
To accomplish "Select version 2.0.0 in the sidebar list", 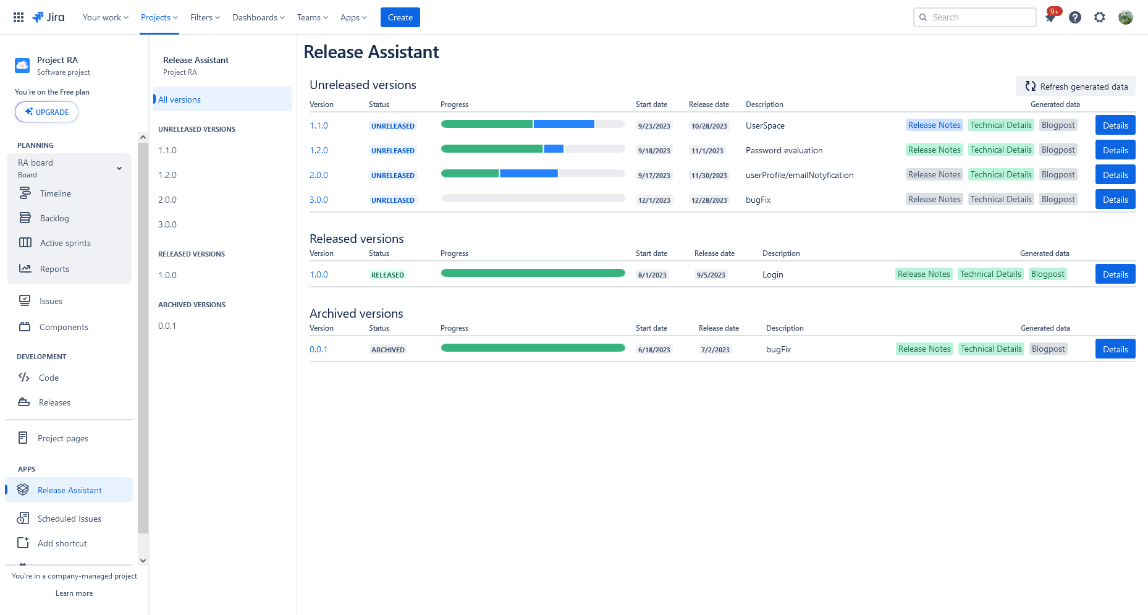I will coord(167,200).
